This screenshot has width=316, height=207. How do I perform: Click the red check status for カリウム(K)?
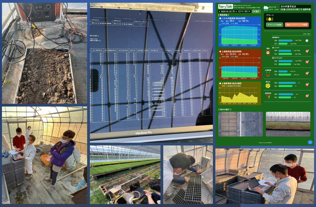pos(307,62)
